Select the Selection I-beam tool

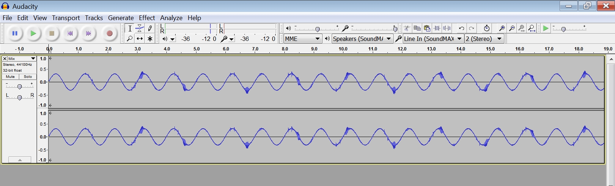click(x=130, y=29)
